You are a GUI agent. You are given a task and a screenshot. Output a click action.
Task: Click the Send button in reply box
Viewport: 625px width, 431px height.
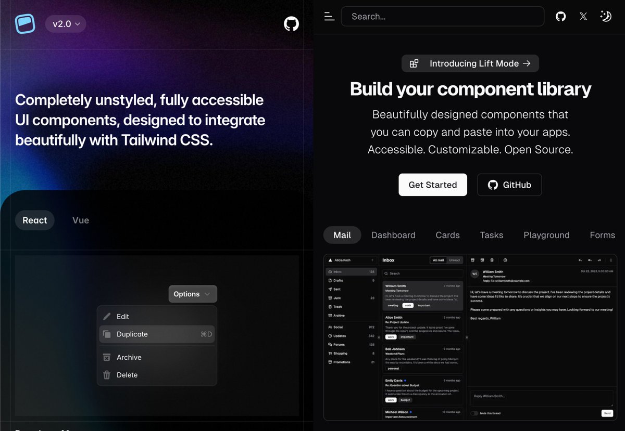pyautogui.click(x=607, y=413)
